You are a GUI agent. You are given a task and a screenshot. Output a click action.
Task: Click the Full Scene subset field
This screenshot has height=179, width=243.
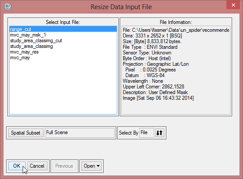(80, 133)
